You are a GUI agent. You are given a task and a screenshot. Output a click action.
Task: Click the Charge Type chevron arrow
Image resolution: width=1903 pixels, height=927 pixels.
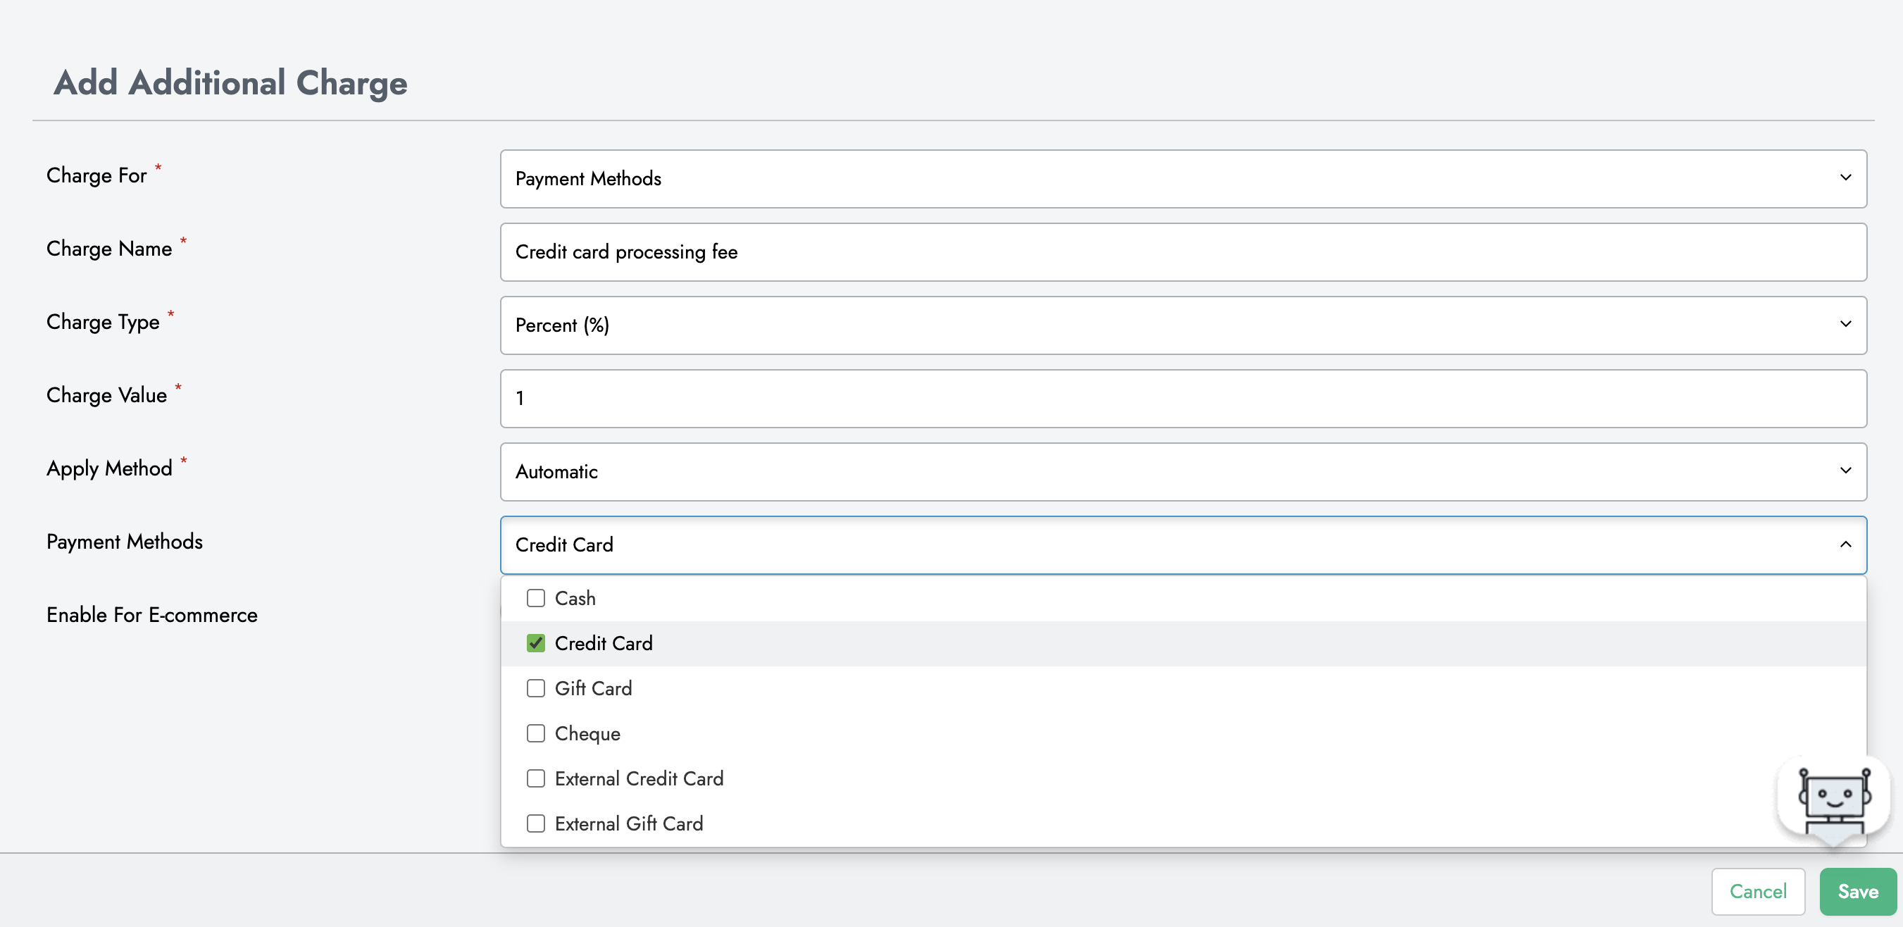1845,324
